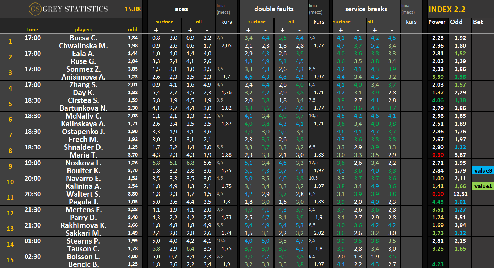The image size is (494, 268).
Task: Click the service breaks section header
Action: (366, 9)
